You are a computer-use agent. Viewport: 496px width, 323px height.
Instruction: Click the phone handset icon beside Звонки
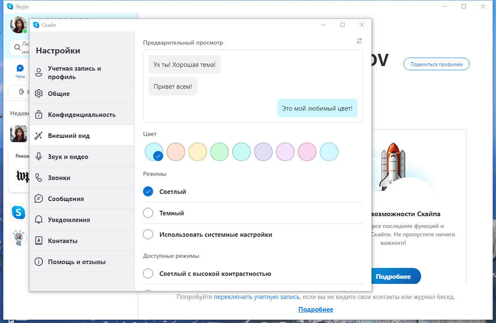pos(39,178)
